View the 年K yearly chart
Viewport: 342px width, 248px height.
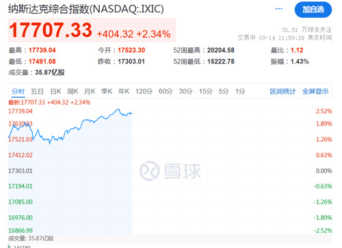tap(124, 92)
